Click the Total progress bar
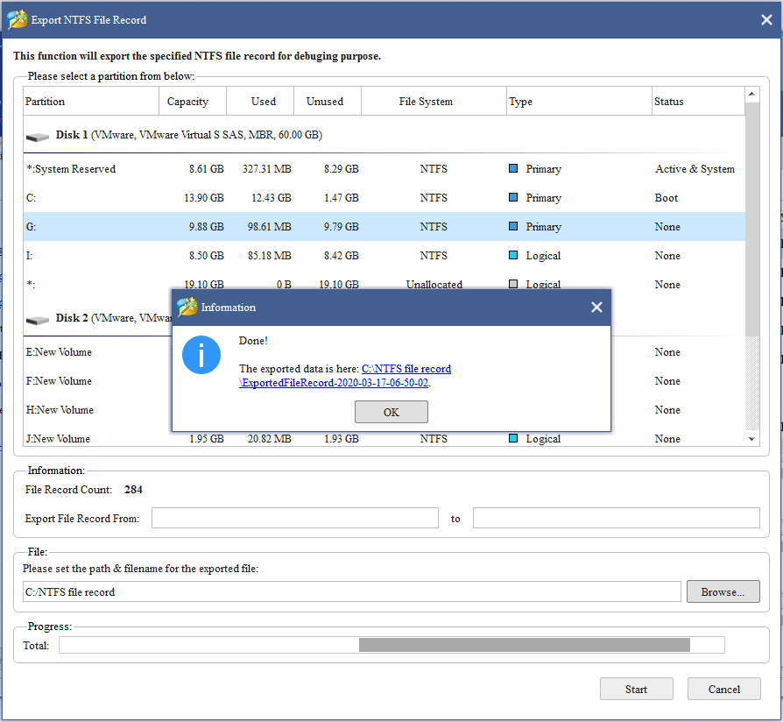This screenshot has height=722, width=783. pos(391,645)
